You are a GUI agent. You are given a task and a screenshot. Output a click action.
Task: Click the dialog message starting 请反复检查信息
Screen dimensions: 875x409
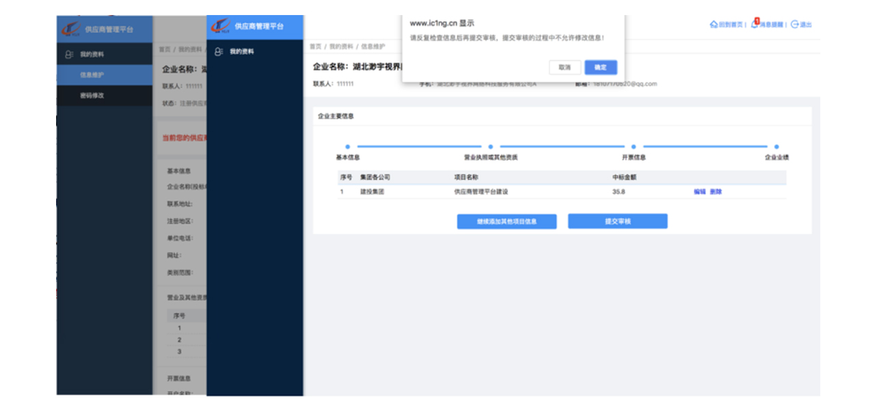coord(507,38)
